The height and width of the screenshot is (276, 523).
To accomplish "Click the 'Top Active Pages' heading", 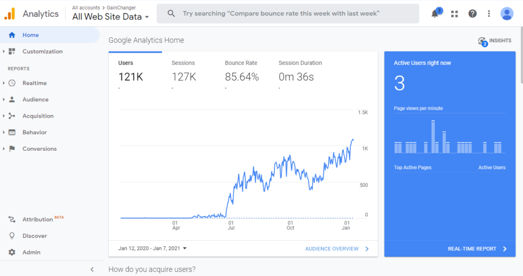I will pyautogui.click(x=413, y=168).
